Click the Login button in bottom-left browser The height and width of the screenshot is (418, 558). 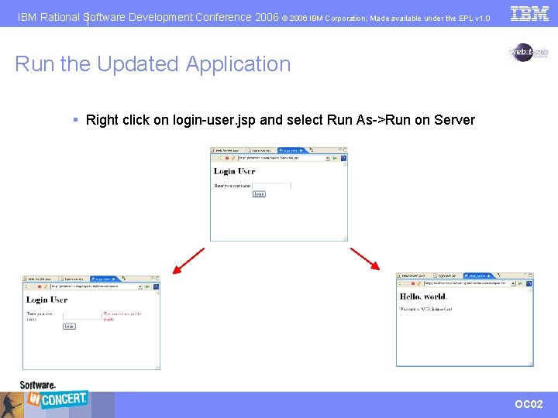tap(69, 327)
